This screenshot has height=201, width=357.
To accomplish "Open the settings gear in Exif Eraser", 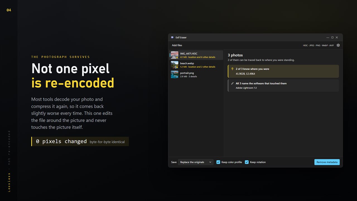I will (338, 45).
